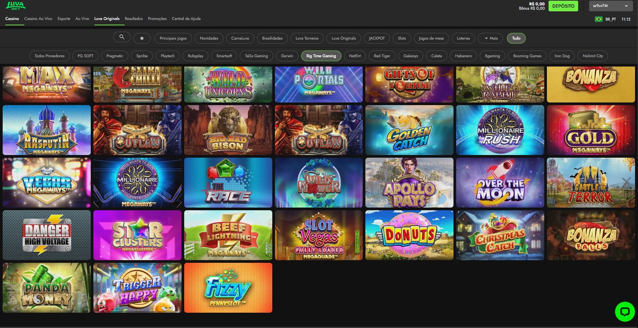
Task: Open Cassino Ao Vivo section
Action: [x=38, y=19]
